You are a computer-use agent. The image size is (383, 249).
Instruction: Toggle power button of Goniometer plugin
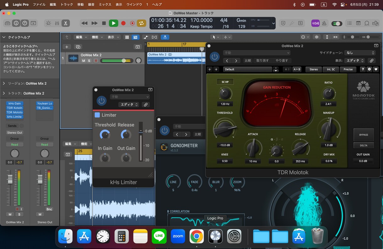[x=164, y=130]
